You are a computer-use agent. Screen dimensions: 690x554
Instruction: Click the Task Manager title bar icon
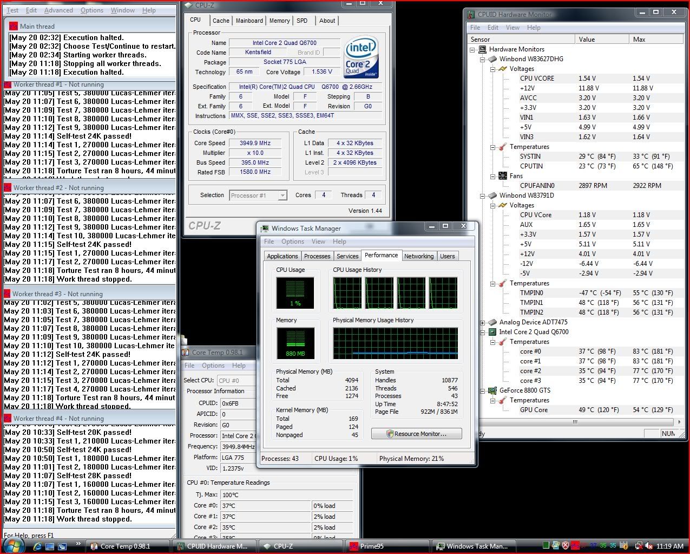(265, 229)
